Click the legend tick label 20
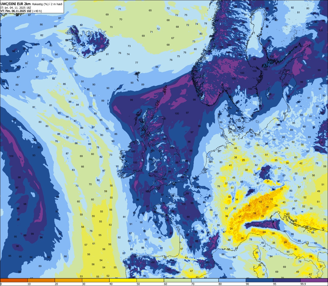Screen dimensions: 328x286 point(56,284)
